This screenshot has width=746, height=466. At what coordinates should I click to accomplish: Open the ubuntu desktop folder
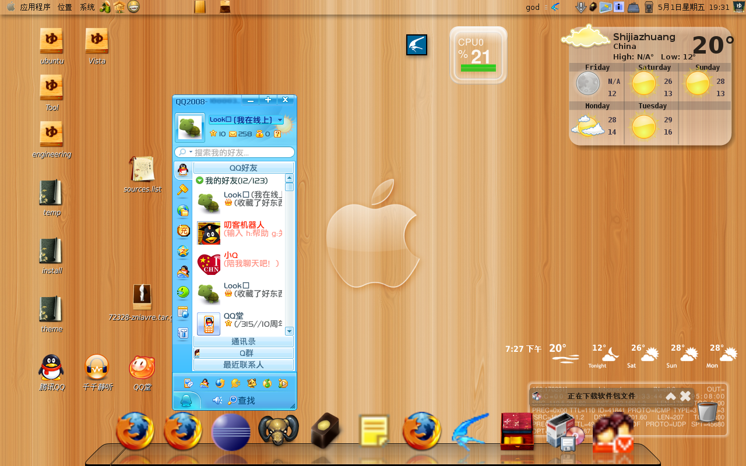[x=51, y=41]
